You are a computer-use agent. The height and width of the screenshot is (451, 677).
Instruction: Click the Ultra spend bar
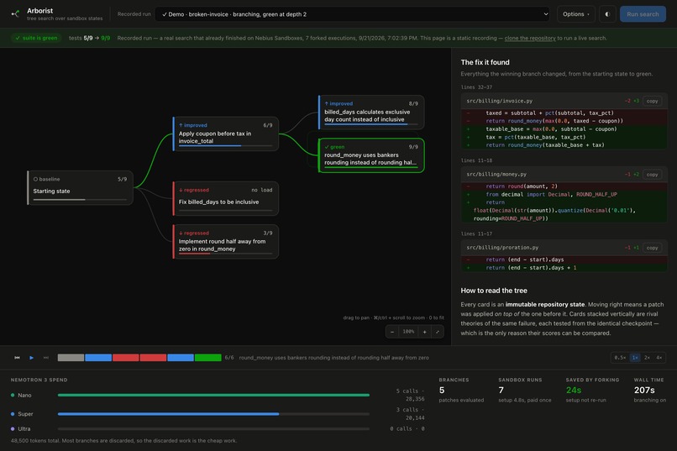pyautogui.click(x=213, y=429)
